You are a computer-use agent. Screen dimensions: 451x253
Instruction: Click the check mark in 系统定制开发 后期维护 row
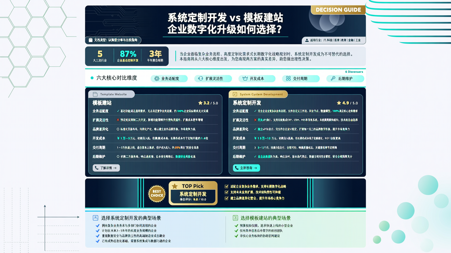[255, 157]
